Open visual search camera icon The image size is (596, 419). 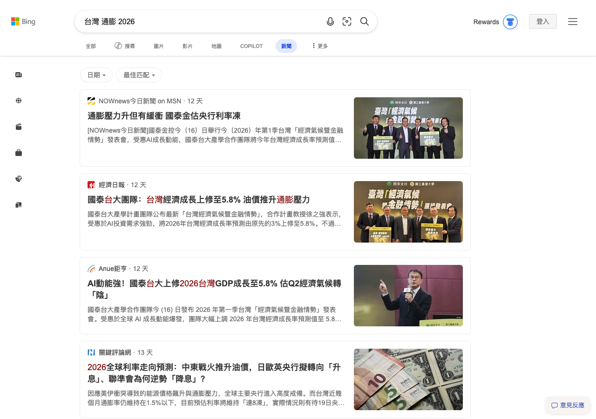(x=347, y=21)
